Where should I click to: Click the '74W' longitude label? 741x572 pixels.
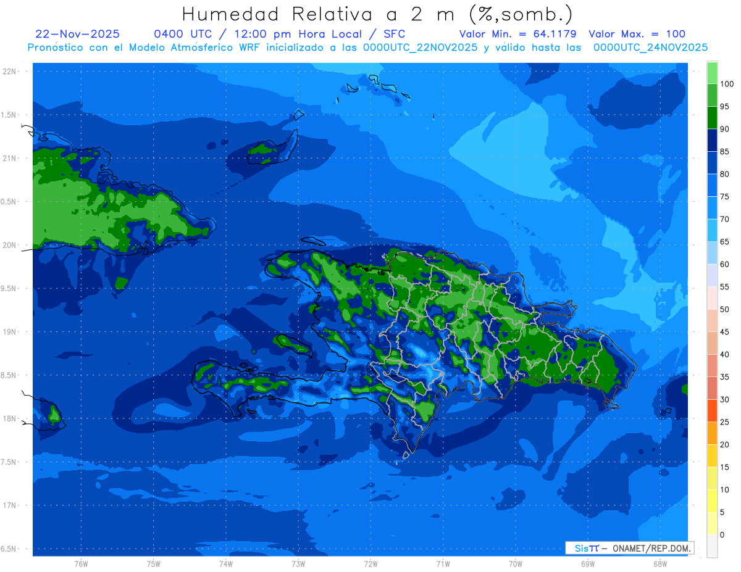226,563
